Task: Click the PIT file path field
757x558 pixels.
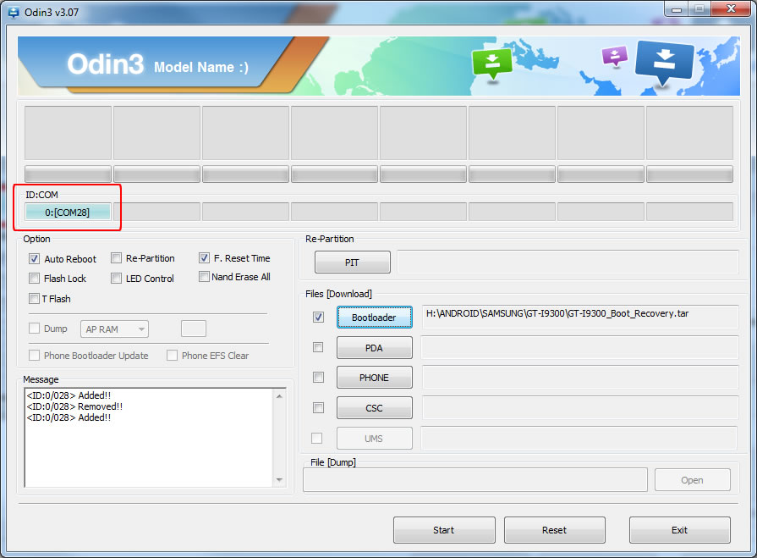Action: 568,262
